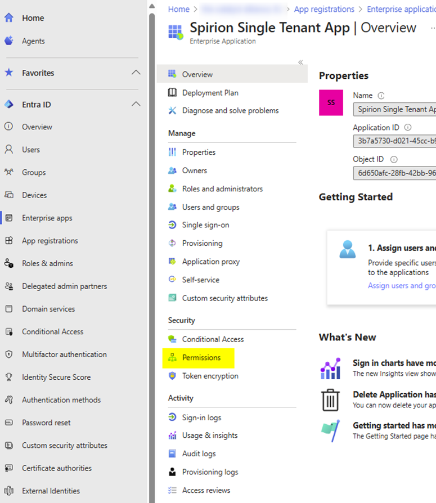
Task: Click the Home breadcrumb link
Action: click(179, 10)
